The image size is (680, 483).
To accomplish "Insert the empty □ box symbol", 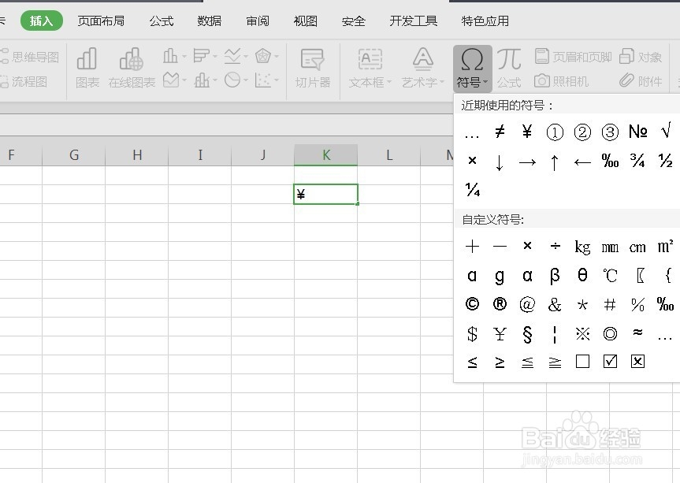I will [x=582, y=361].
